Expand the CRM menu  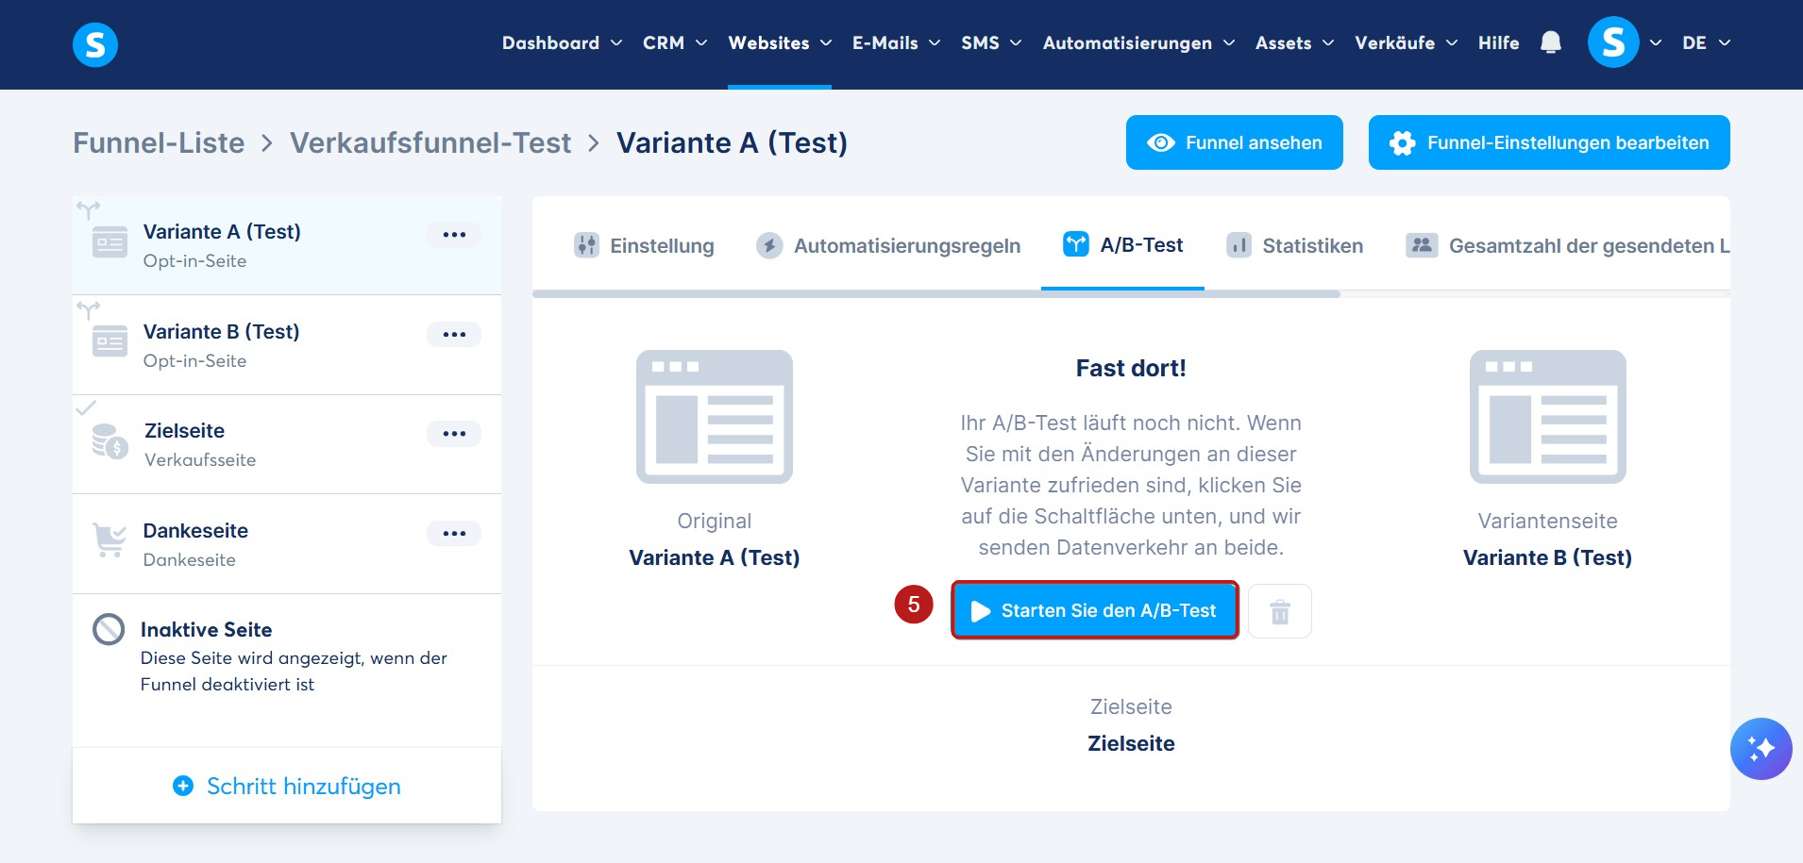[x=675, y=42]
